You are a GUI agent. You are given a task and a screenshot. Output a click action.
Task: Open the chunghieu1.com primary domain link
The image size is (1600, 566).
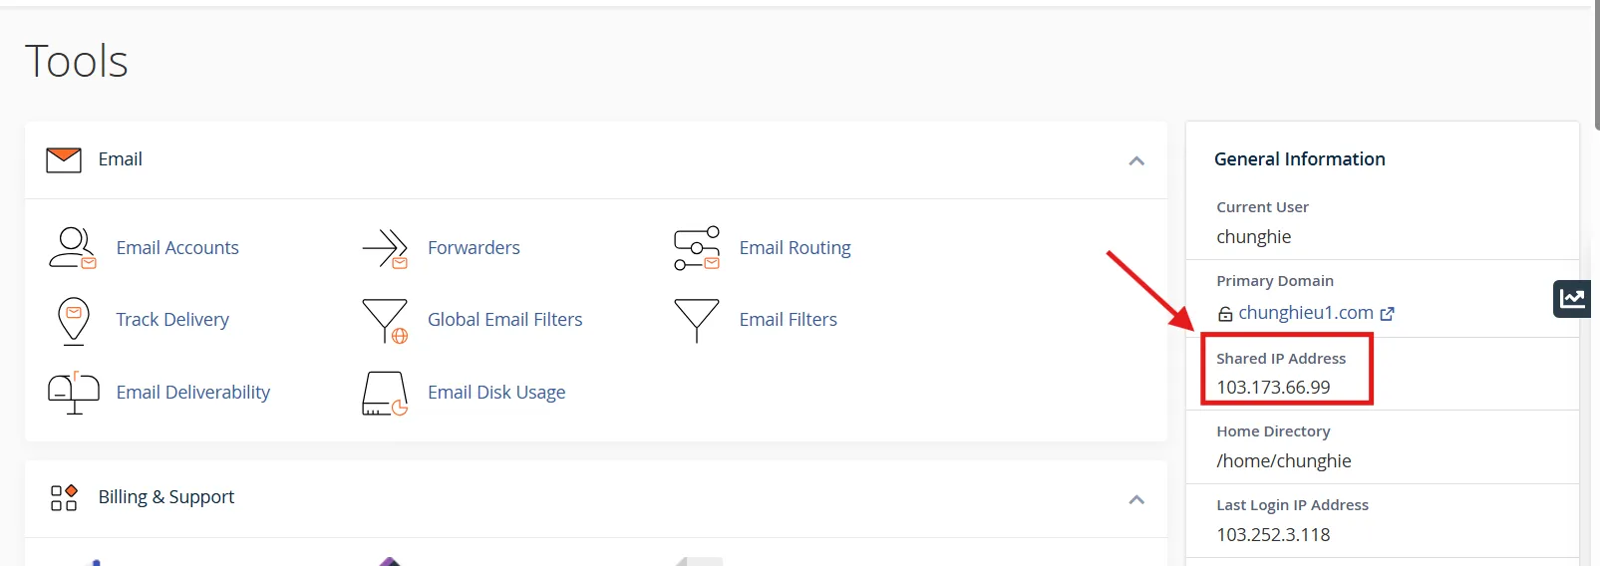pos(1306,313)
